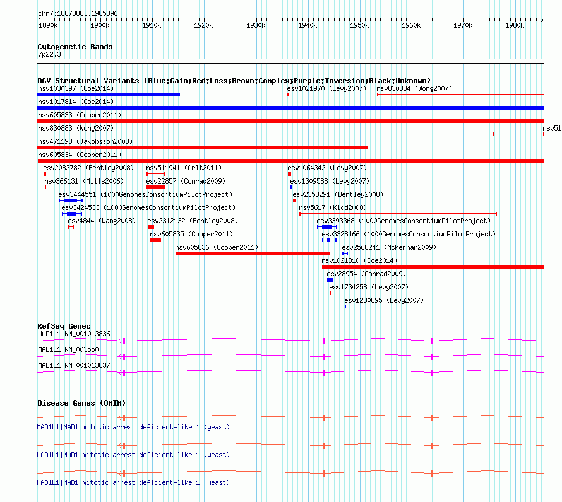
Task: Click the 1910k ruler tick label
Action: (x=152, y=25)
